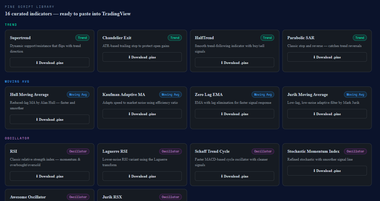Toggle the Moving Avg badge on Kaufman Adaptive MA
Image resolution: width=380 pixels, height=201 pixels.
click(x=170, y=94)
